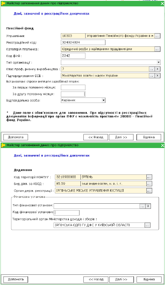Screen dimensions: 165x285
Task: Click Відміна in Пенсійний фонд window
Action: click(x=149, y=137)
